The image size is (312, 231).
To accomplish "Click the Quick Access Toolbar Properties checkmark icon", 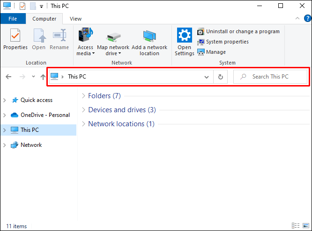I will (x=22, y=6).
